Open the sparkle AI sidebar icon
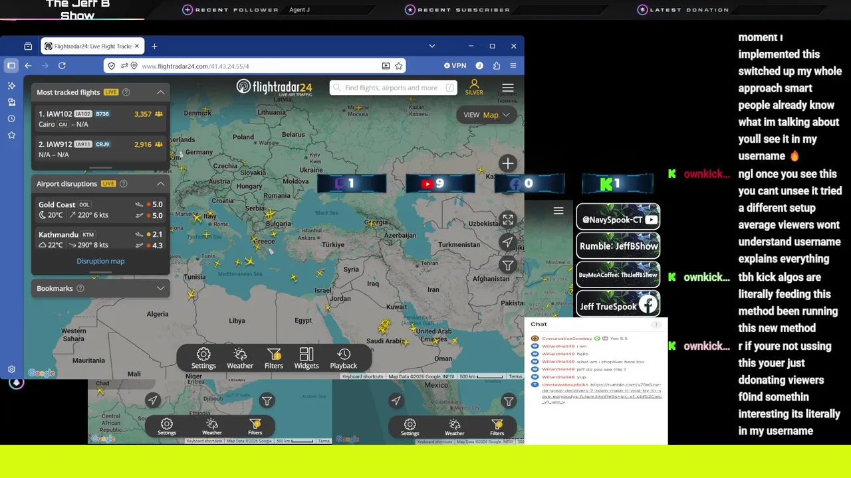The width and height of the screenshot is (851, 478). (11, 86)
